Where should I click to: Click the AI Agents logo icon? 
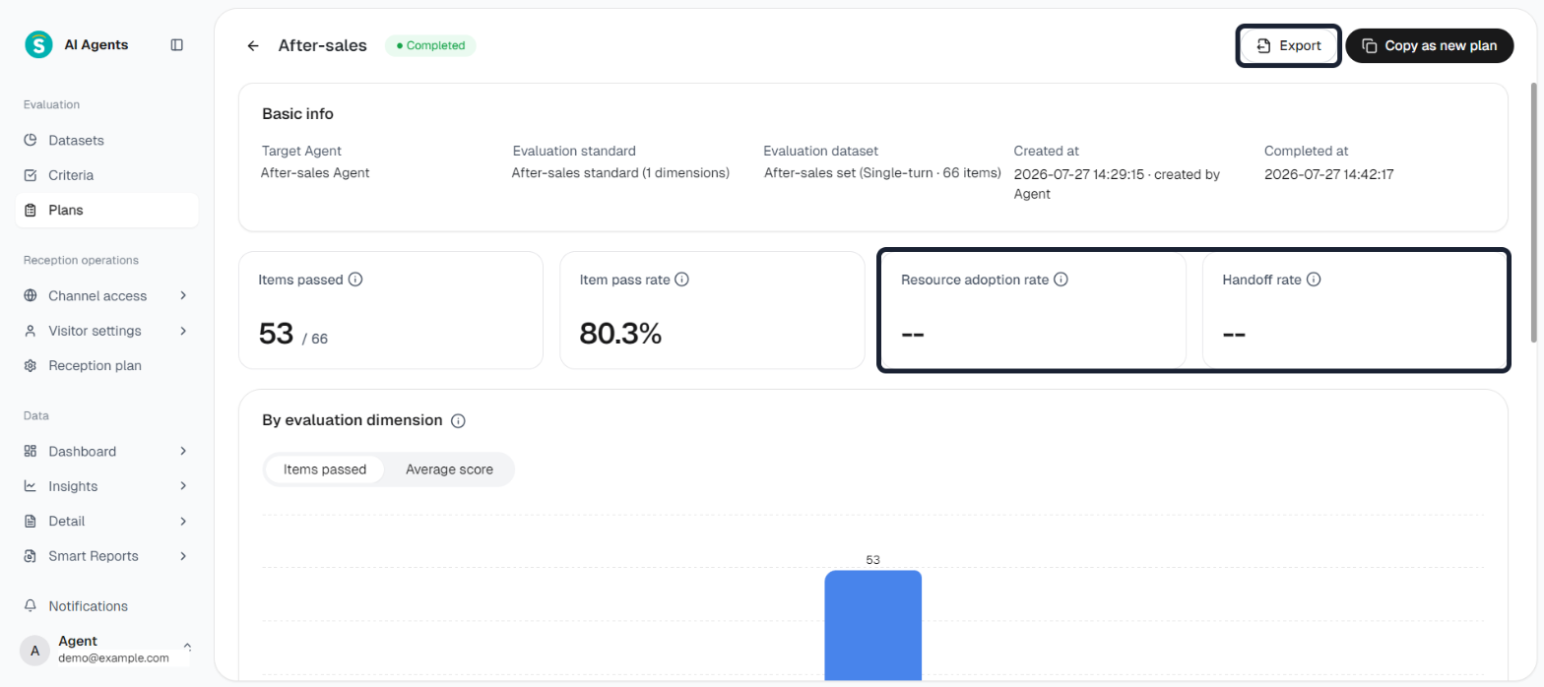(x=38, y=44)
